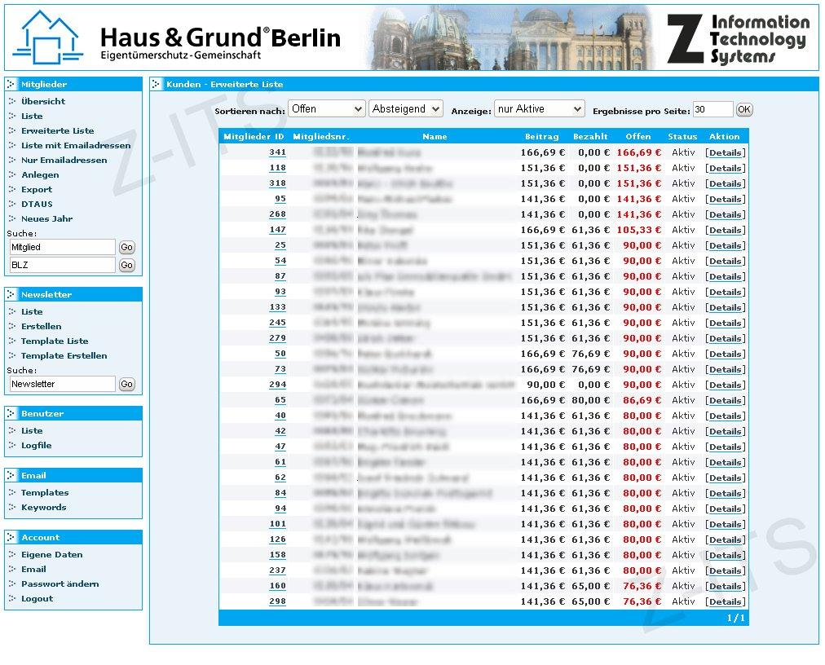Viewport: 825px width, 665px height.
Task: Click the Berlin skyline banner image
Action: 508,37
